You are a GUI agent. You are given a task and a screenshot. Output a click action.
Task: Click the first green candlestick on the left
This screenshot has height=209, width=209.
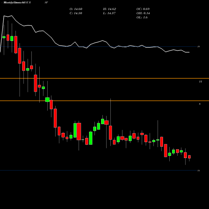[4, 37]
